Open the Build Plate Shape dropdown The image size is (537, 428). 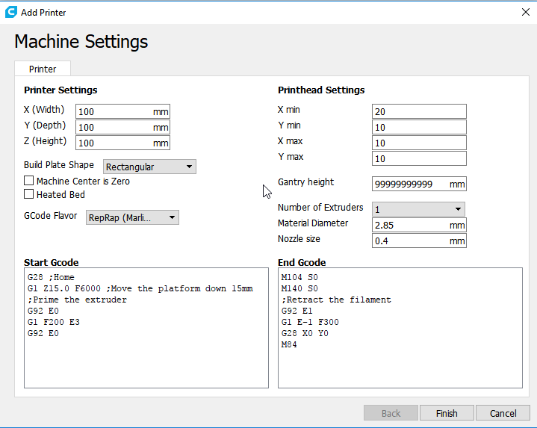click(x=149, y=167)
